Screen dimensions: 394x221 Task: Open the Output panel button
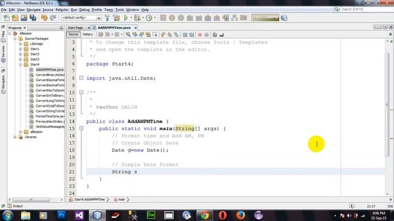(15, 206)
